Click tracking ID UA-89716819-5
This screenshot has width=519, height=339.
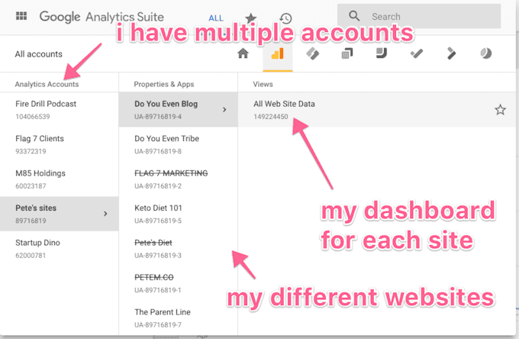(158, 221)
